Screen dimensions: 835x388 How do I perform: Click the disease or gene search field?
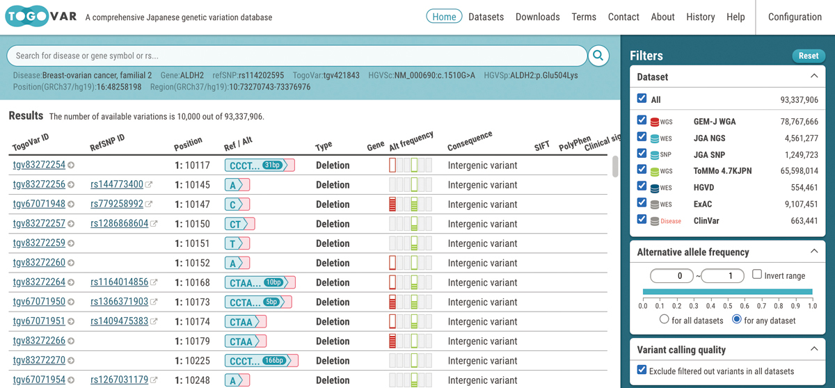tap(296, 56)
